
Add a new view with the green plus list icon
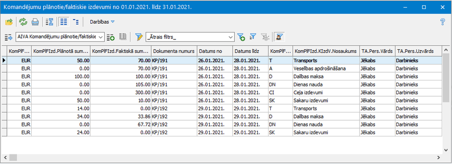pyautogui.click(x=111, y=37)
